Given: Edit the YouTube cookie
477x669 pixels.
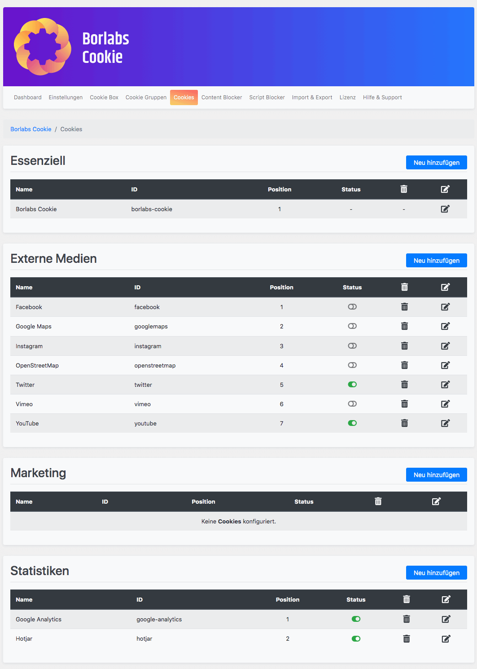Looking at the screenshot, I should (x=445, y=423).
